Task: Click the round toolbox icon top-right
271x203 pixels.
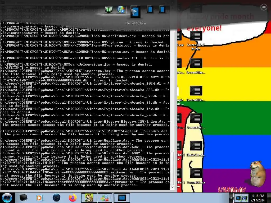Action: pyautogui.click(x=264, y=7)
